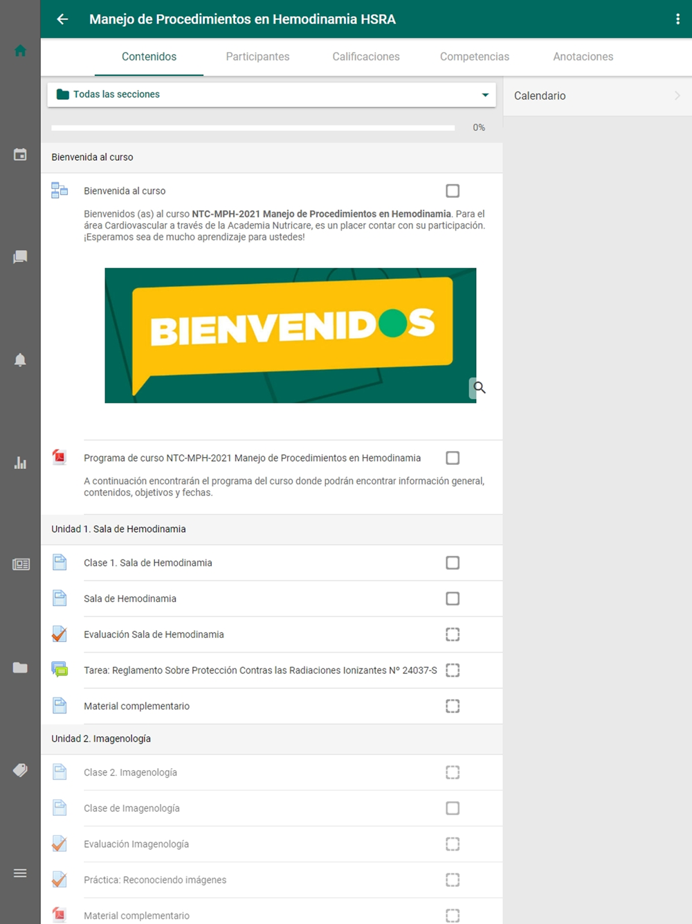Switch to the Contenidos tab

pyautogui.click(x=149, y=57)
